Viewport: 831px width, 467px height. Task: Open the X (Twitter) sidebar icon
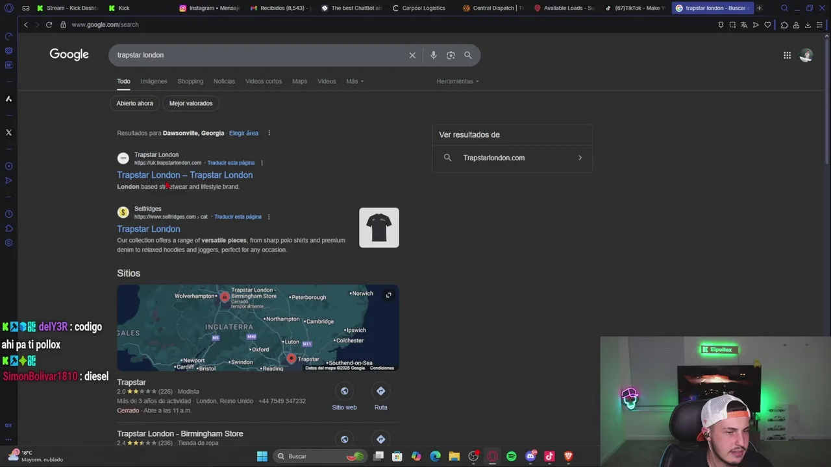[8, 132]
